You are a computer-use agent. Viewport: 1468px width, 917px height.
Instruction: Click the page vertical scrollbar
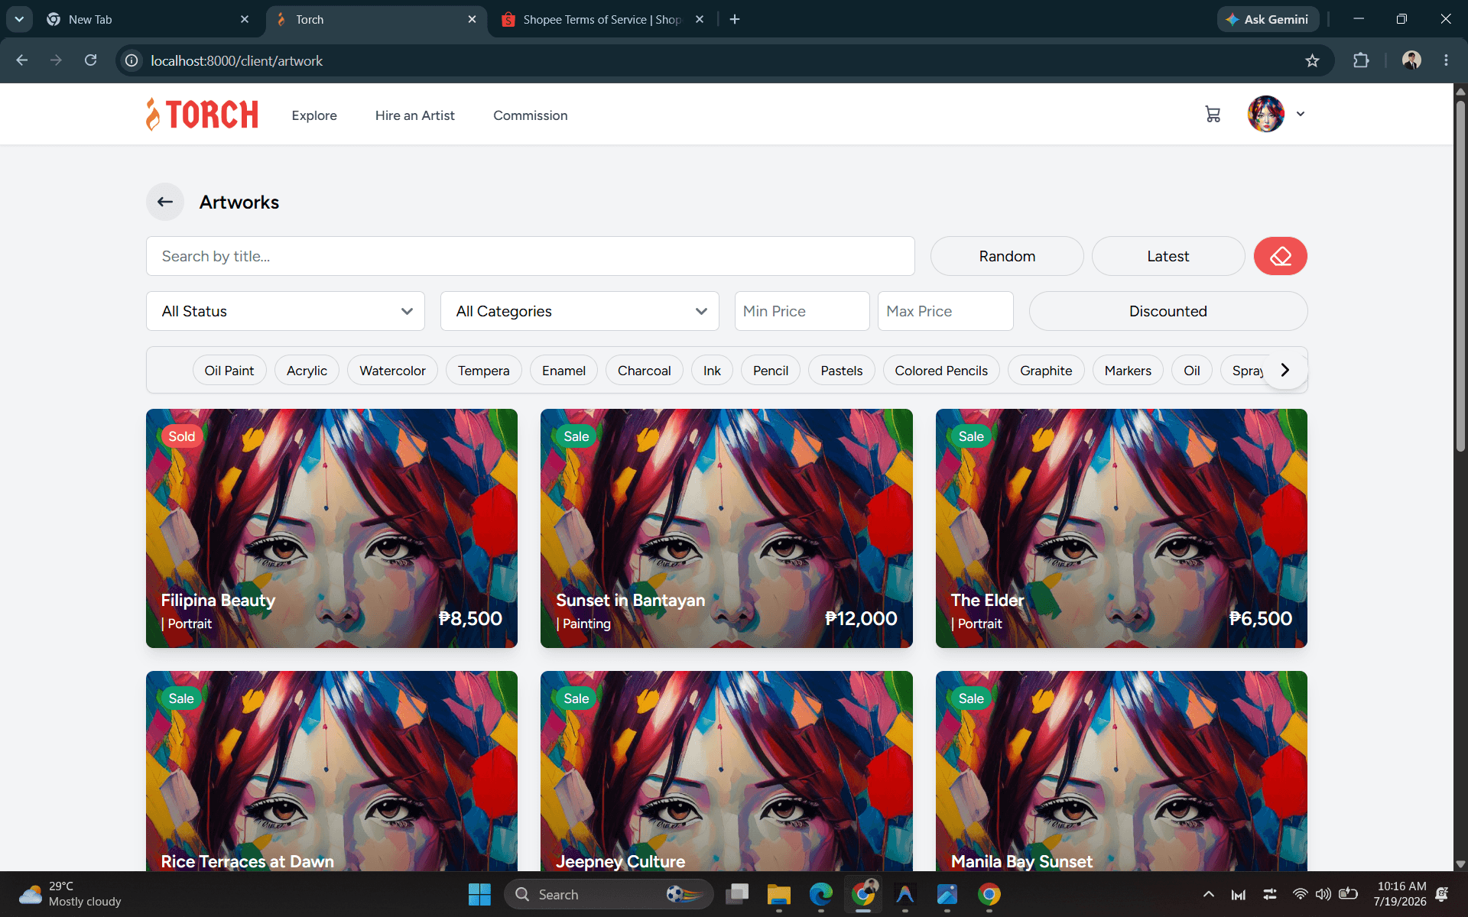1460,275
